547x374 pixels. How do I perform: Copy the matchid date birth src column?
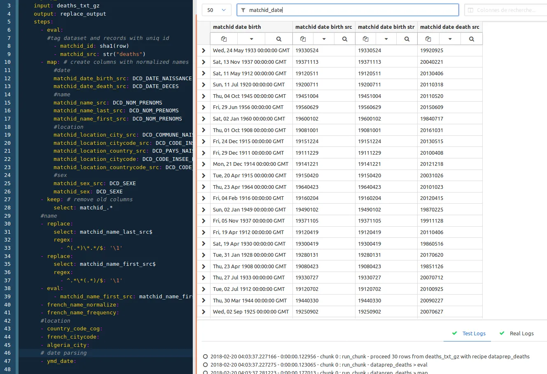pos(303,38)
